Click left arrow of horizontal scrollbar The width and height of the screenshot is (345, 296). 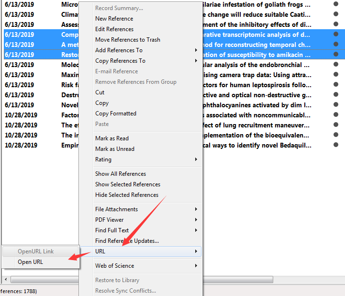coord(6,279)
